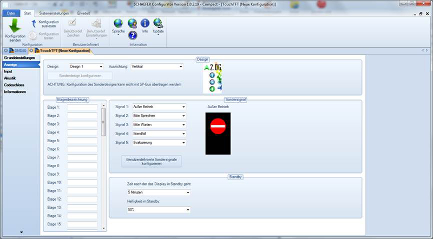Select the Start ribbon tab
433x239 pixels.
tap(28, 13)
